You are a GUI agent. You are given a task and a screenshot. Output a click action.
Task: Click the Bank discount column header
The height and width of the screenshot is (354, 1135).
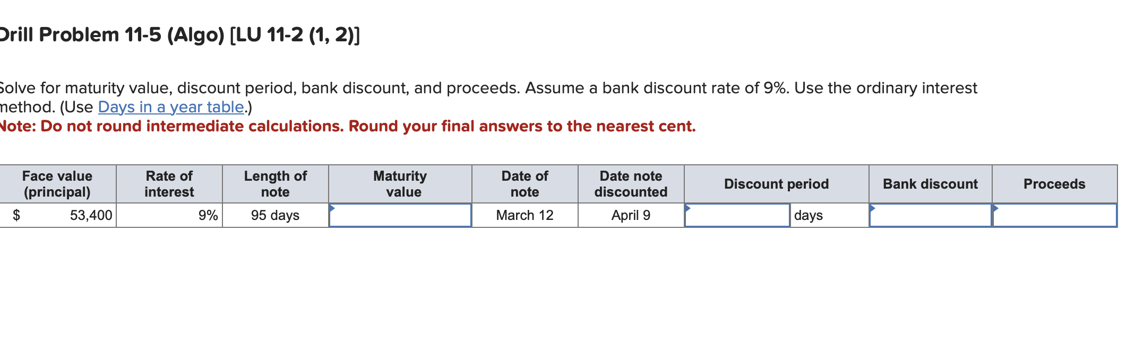click(930, 184)
